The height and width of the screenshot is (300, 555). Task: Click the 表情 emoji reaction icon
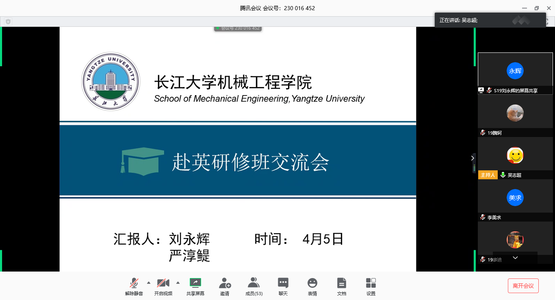coord(312,283)
